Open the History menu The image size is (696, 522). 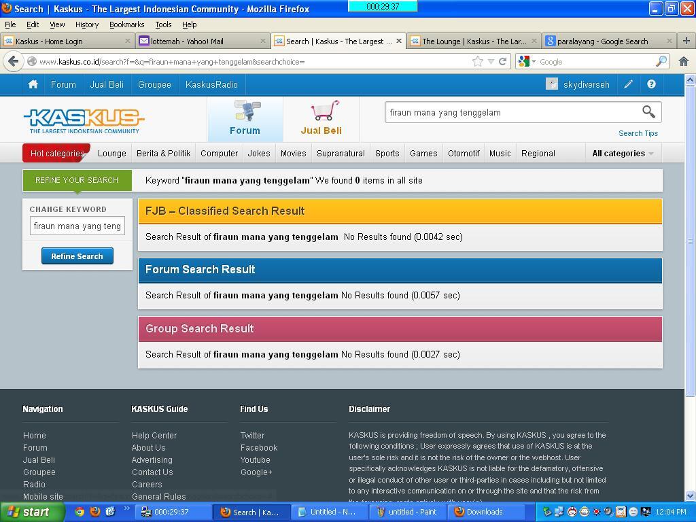coord(87,24)
